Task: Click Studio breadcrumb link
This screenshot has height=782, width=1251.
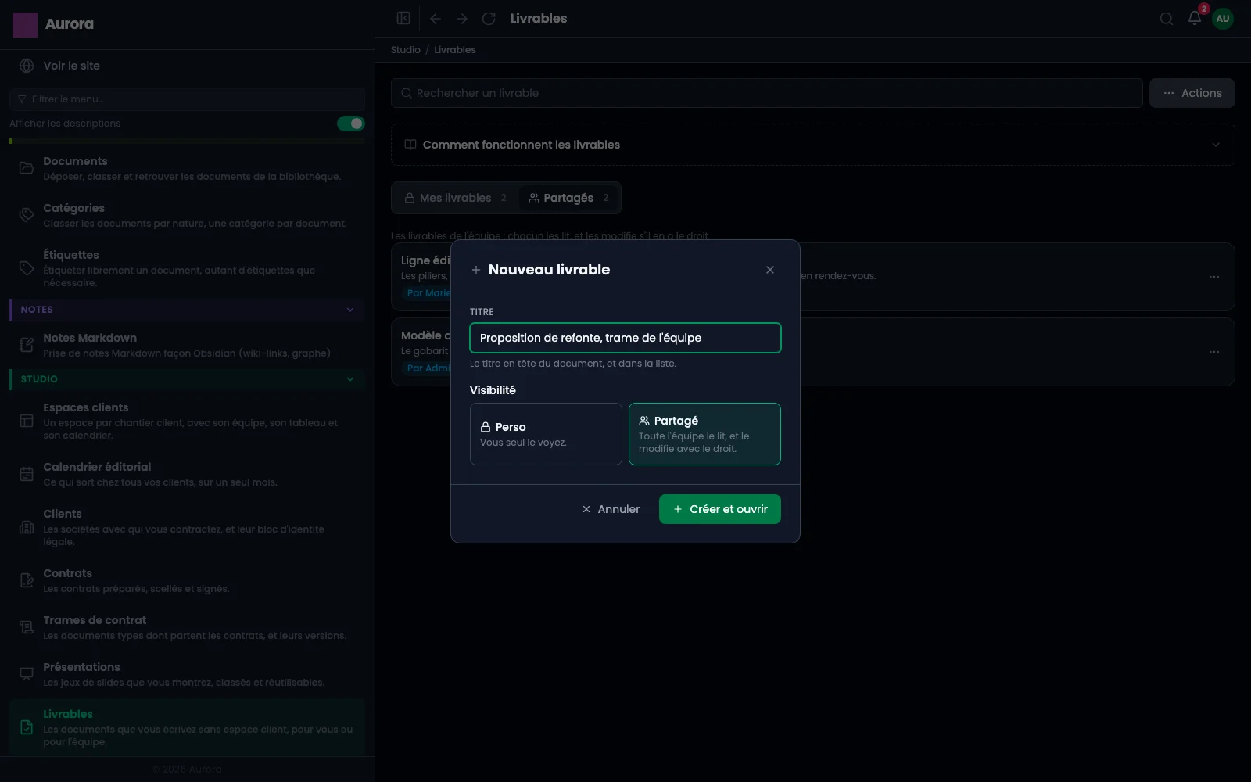Action: pyautogui.click(x=406, y=50)
